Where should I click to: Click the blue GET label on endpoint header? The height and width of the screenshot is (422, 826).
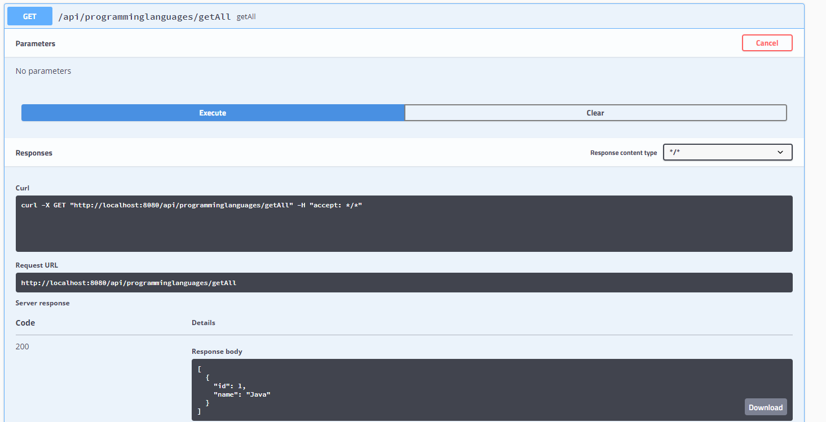29,16
